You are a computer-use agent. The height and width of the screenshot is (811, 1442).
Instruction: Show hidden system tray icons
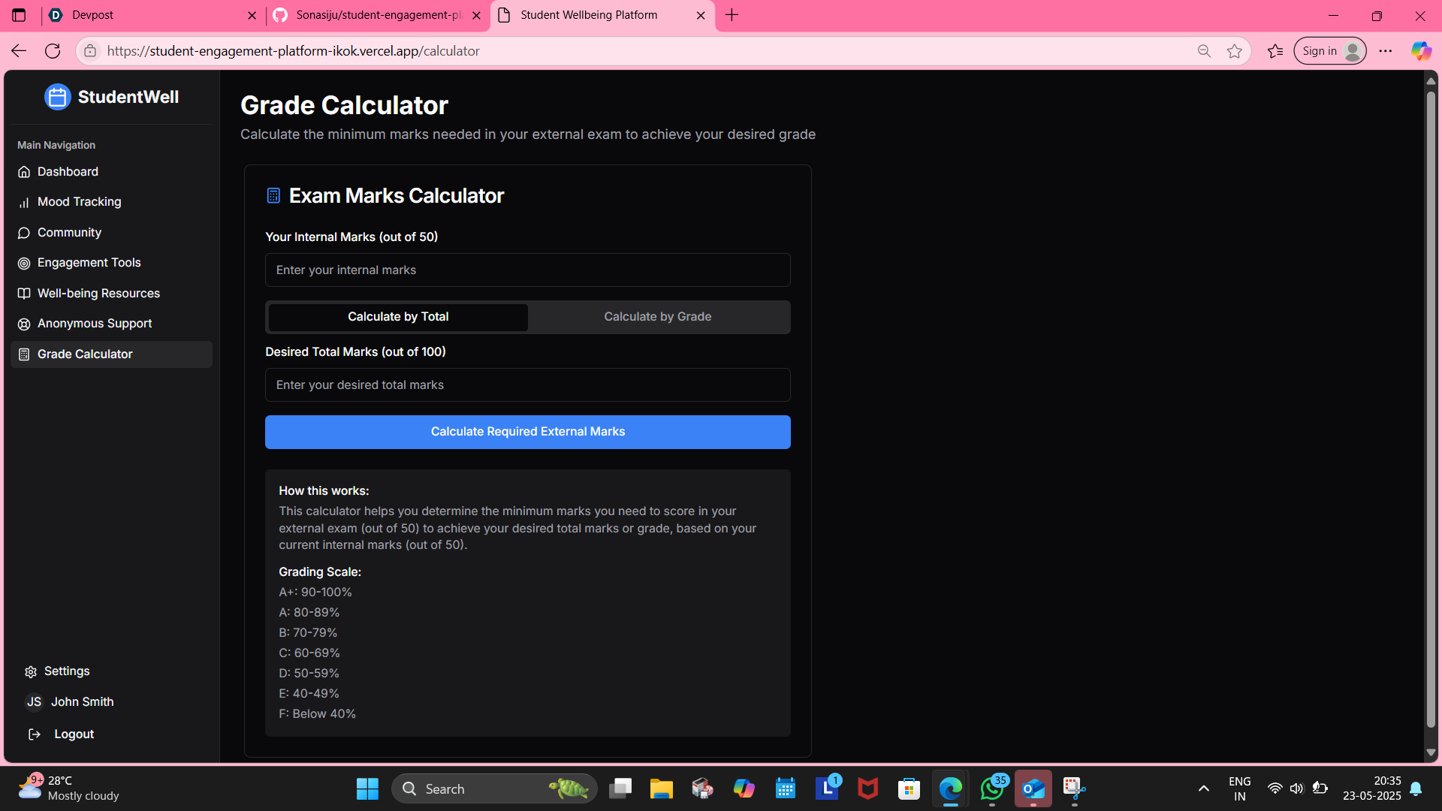[1203, 788]
